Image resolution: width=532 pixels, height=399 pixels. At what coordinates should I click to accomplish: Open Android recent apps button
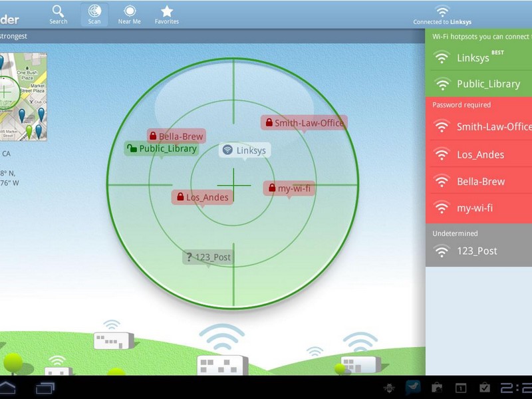click(45, 388)
